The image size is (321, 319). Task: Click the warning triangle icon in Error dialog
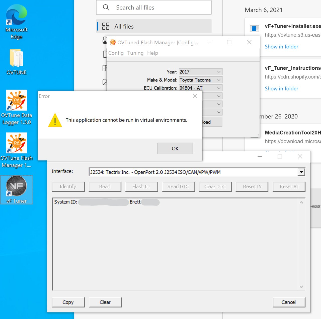(55, 120)
